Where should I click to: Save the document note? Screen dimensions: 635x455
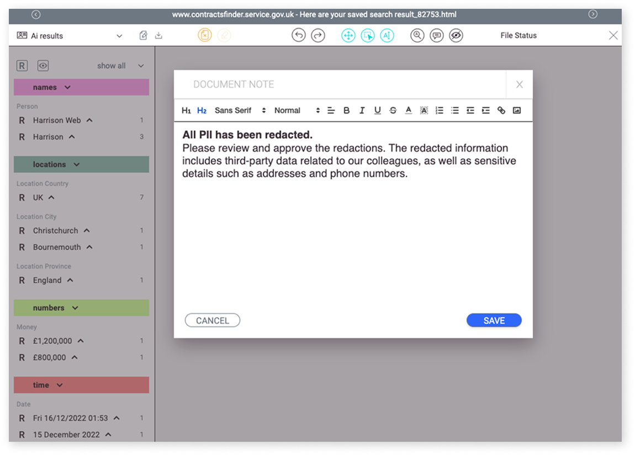(494, 320)
